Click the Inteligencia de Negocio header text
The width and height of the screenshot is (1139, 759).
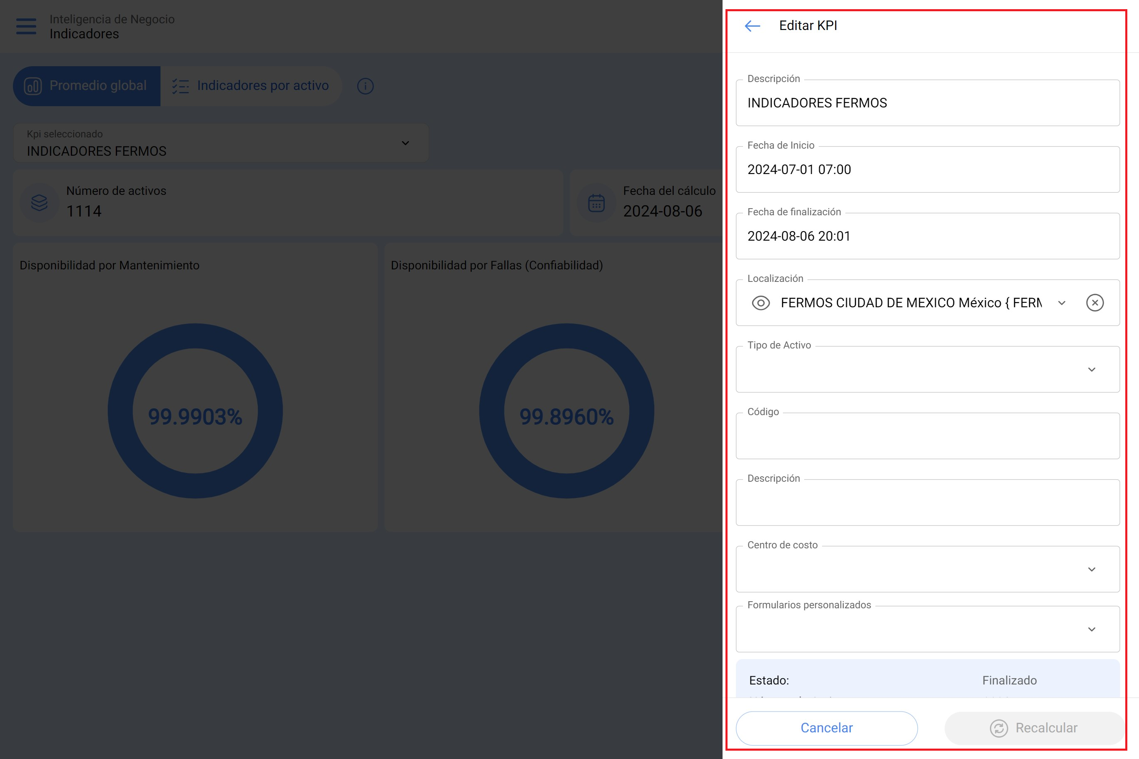(112, 19)
